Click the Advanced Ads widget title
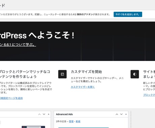155x128 pixels. (64, 114)
